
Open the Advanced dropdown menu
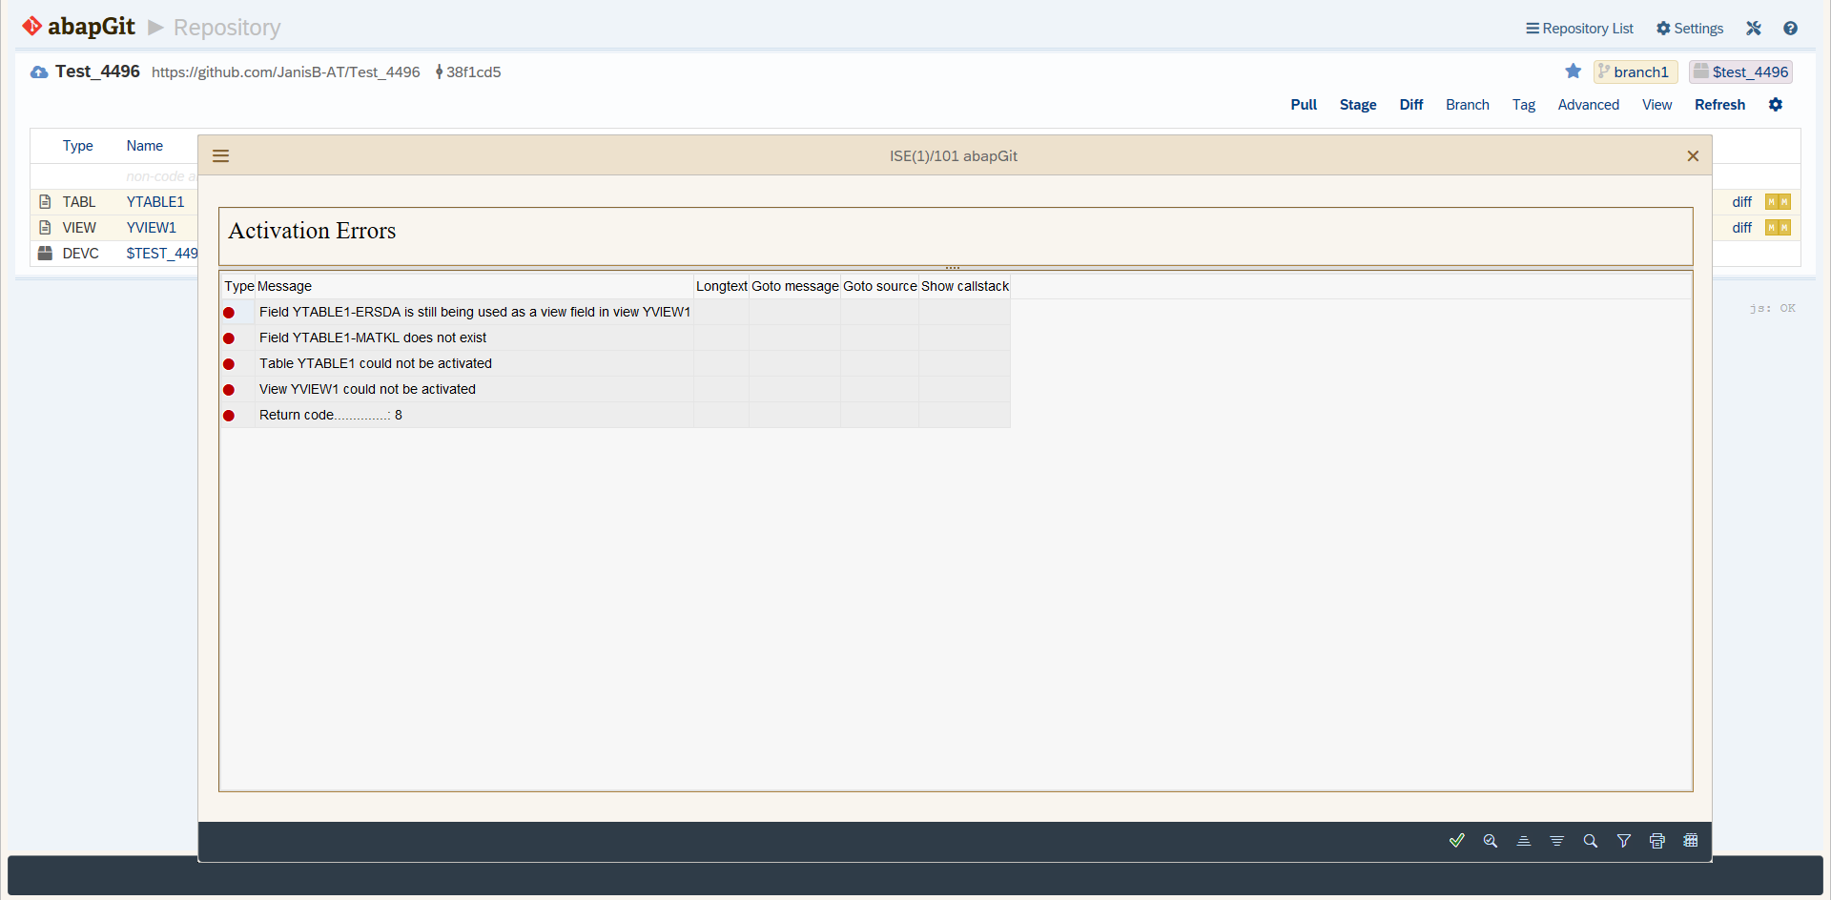point(1589,105)
